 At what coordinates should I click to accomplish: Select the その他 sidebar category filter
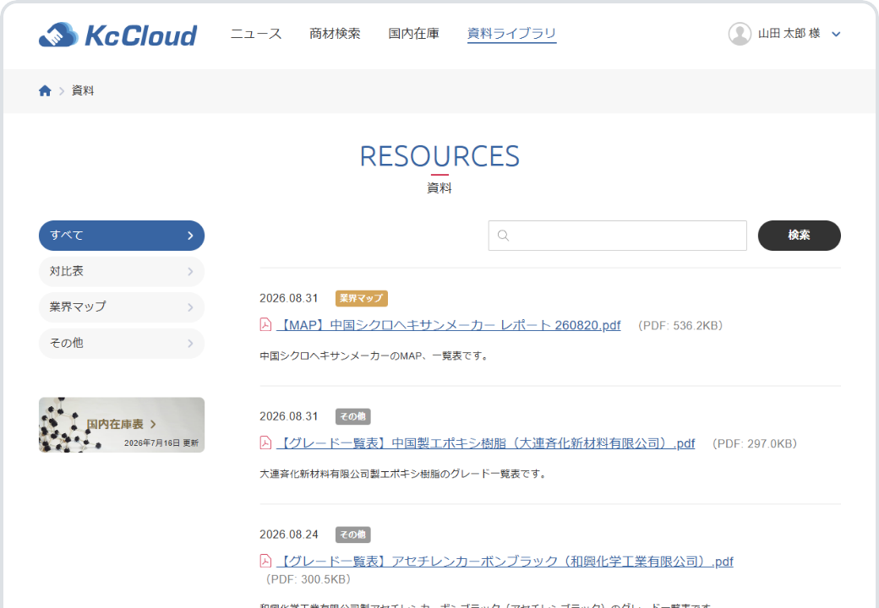(x=122, y=343)
